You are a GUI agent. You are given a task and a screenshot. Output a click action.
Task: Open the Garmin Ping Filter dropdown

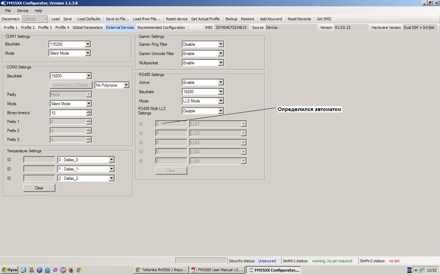point(221,44)
